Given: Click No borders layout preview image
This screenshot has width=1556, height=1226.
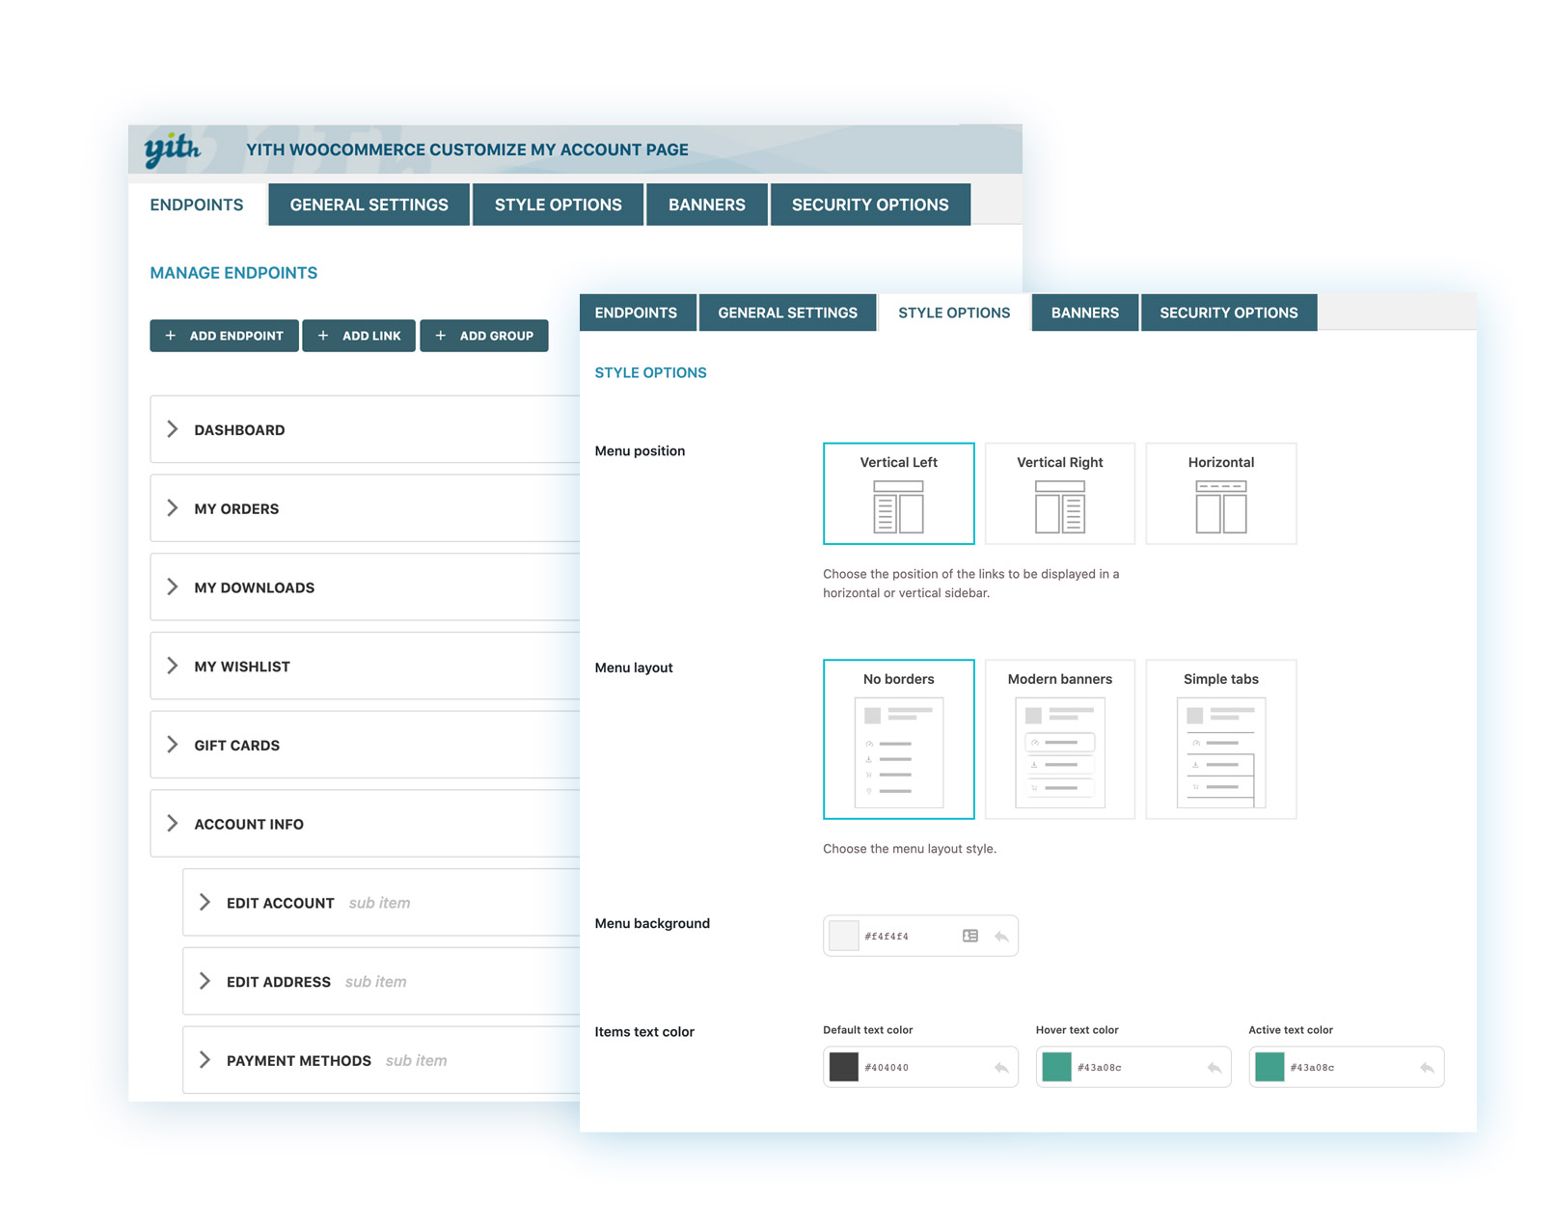Looking at the screenshot, I should pos(898,752).
